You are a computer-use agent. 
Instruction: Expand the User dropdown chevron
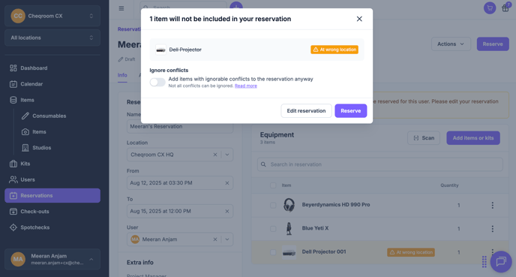pyautogui.click(x=227, y=239)
